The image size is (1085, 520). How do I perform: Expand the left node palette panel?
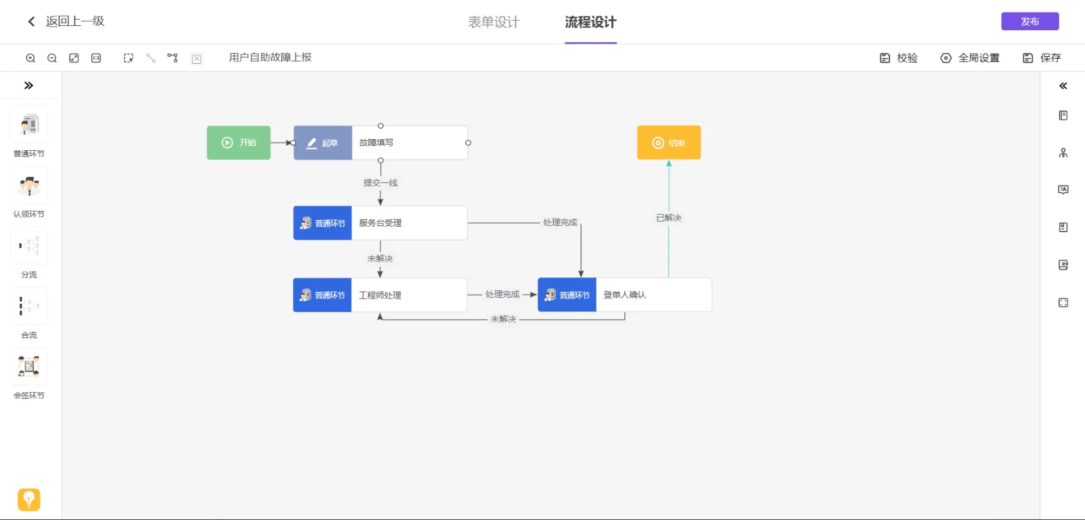tap(28, 85)
